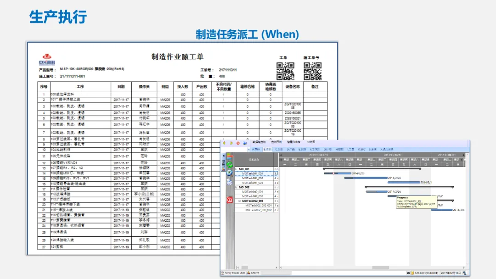Open the small dropdown arrow before menu A
Image resolution: width=496 pixels, height=279 pixels.
(248, 149)
